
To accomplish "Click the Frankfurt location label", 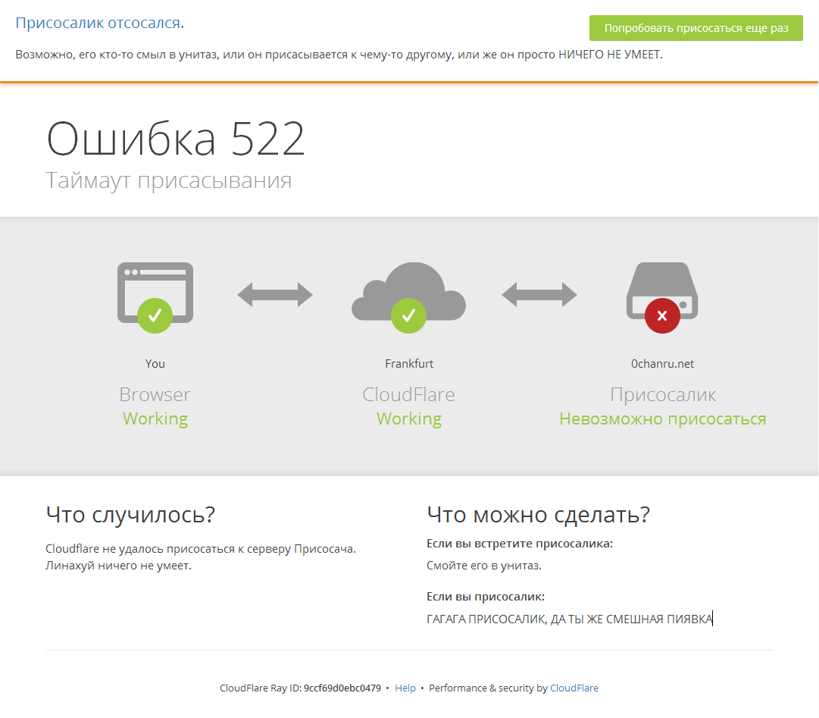I will [x=409, y=363].
